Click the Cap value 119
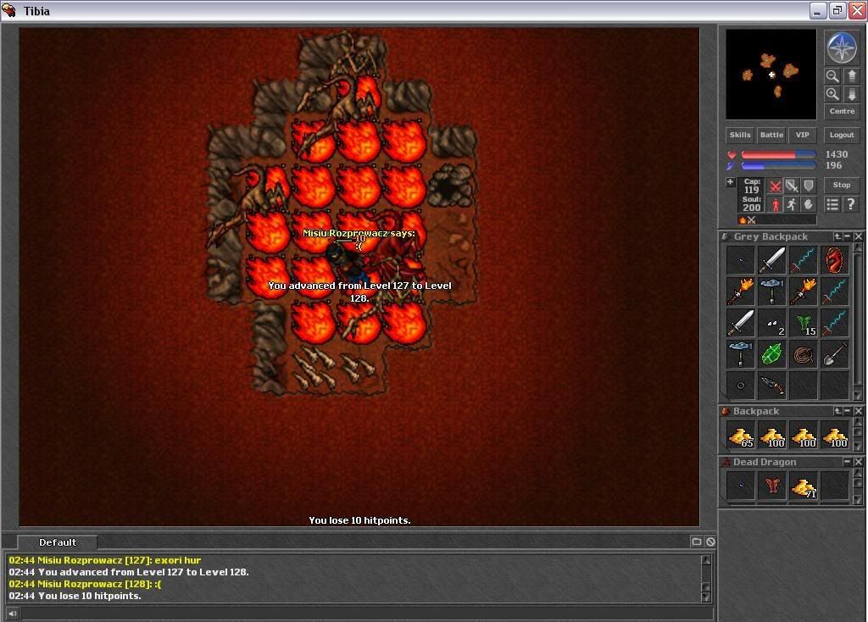The height and width of the screenshot is (622, 868). tap(751, 190)
